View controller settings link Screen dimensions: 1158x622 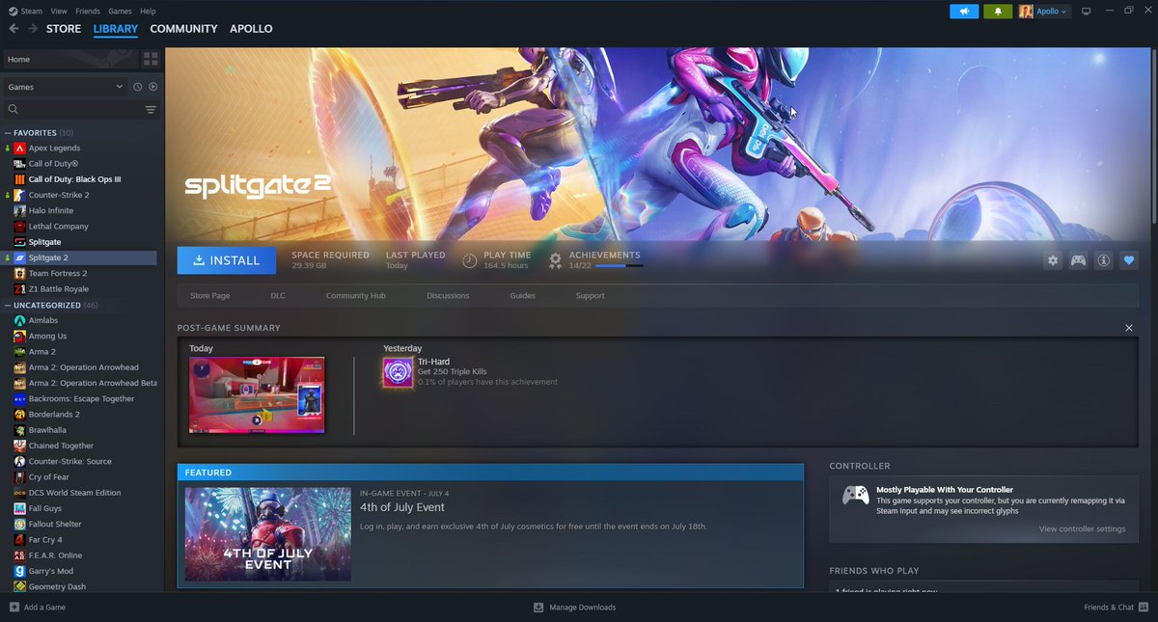tap(1082, 528)
